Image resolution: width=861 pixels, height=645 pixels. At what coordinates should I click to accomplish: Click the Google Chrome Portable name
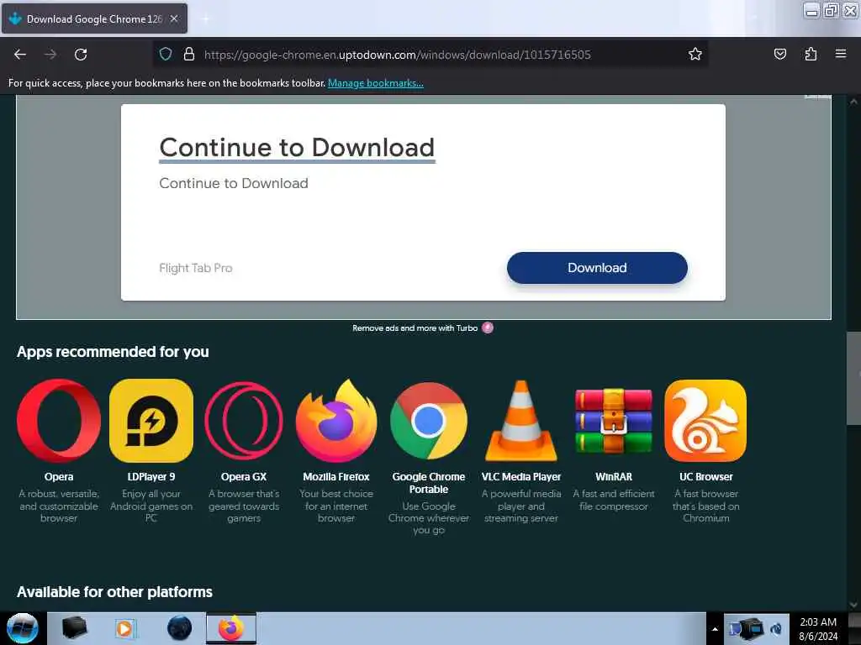pyautogui.click(x=429, y=483)
